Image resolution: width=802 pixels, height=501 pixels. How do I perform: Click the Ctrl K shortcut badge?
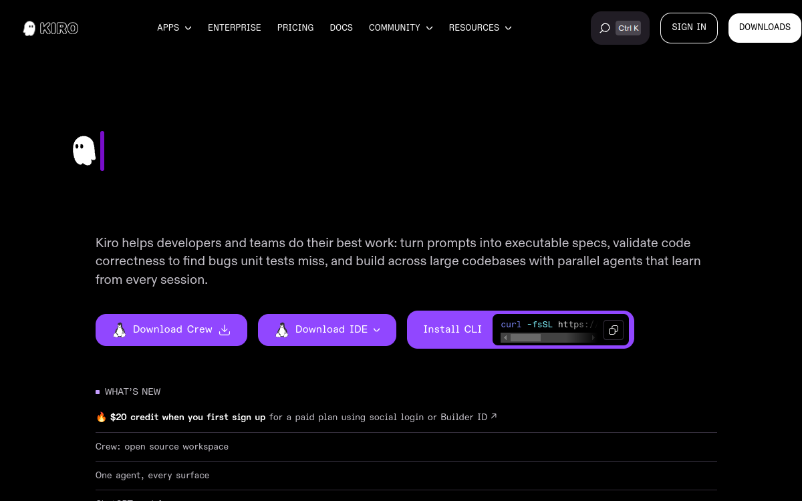[628, 28]
